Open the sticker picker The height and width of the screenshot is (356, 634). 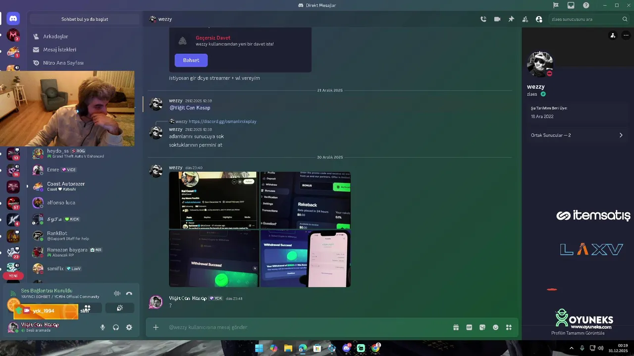click(482, 327)
